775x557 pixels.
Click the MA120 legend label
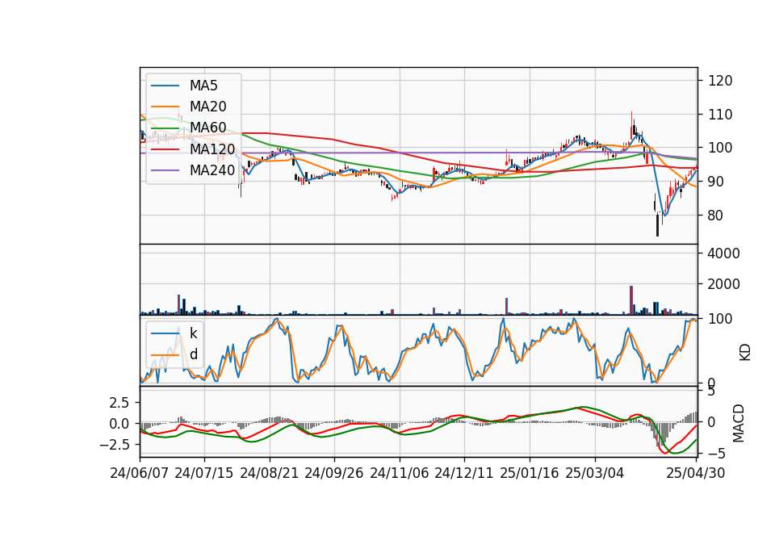(x=212, y=149)
